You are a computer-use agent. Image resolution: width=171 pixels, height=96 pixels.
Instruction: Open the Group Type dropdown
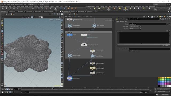135,26
